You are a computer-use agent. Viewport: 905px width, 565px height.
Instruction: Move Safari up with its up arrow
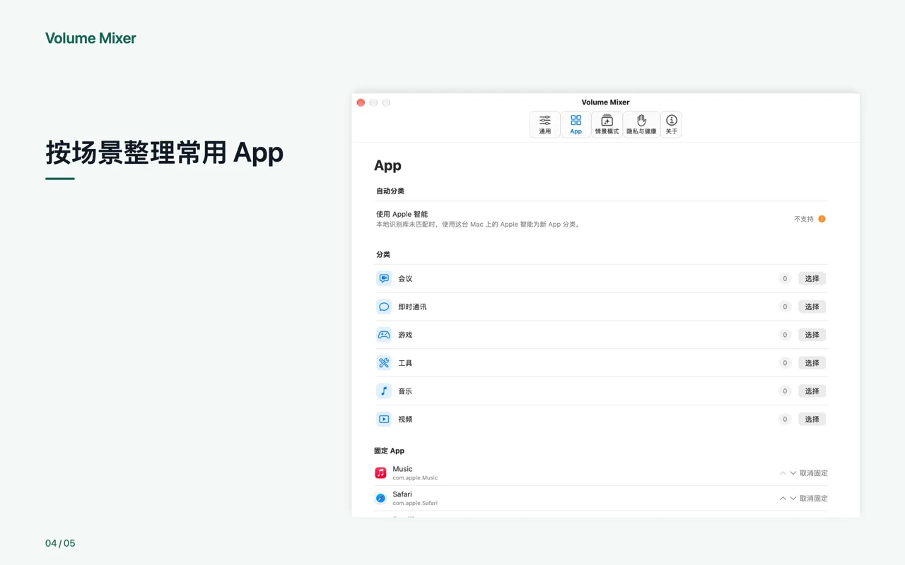pyautogui.click(x=783, y=499)
